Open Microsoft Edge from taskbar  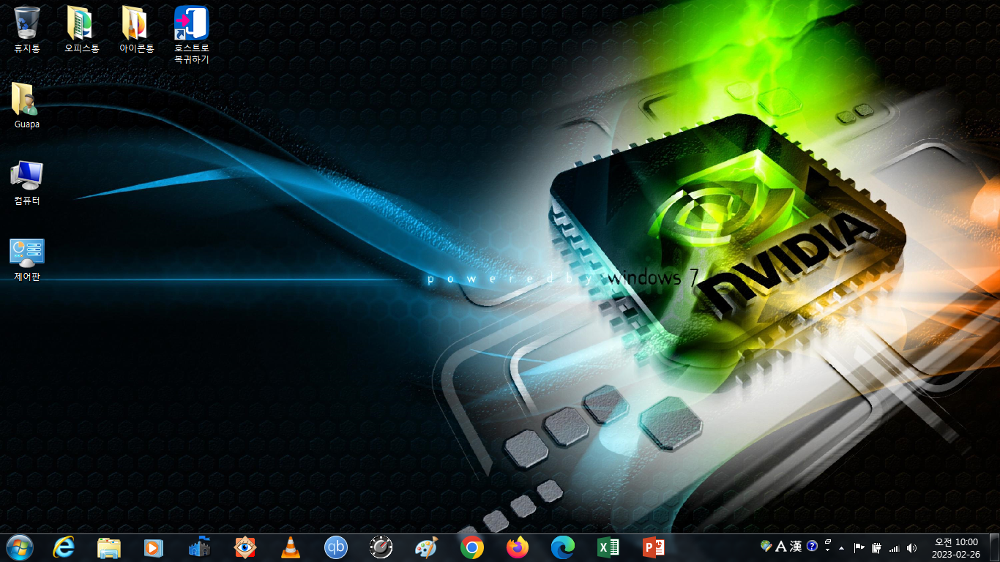click(563, 547)
